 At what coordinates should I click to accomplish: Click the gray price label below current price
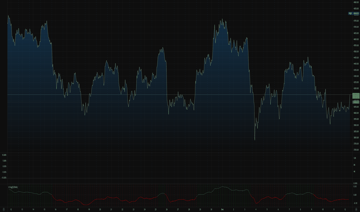click(x=356, y=102)
